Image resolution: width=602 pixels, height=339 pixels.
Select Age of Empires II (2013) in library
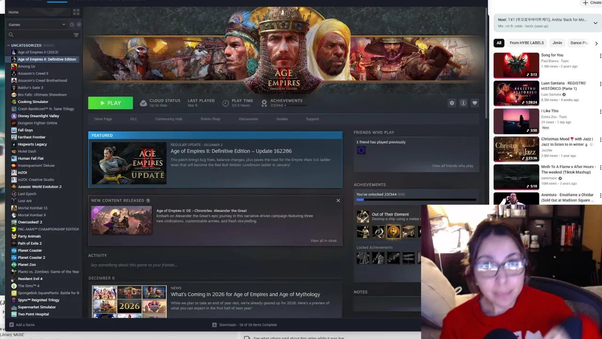[38, 52]
